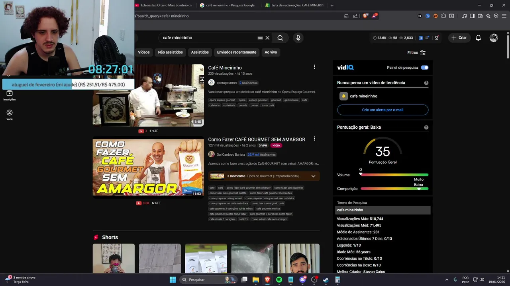The height and width of the screenshot is (286, 510).
Task: Open Brave Leo AI sparkle icon
Action: point(488,16)
